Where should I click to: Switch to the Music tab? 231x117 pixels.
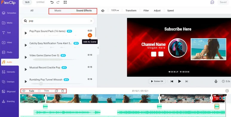[x=58, y=11]
